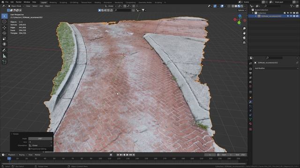Open the Edit menu
The image size is (300, 168).
pyautogui.click(x=12, y=2)
